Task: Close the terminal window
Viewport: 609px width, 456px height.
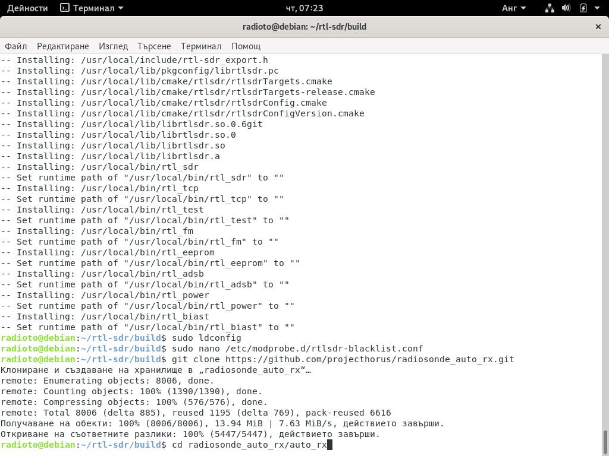Action: click(x=598, y=27)
